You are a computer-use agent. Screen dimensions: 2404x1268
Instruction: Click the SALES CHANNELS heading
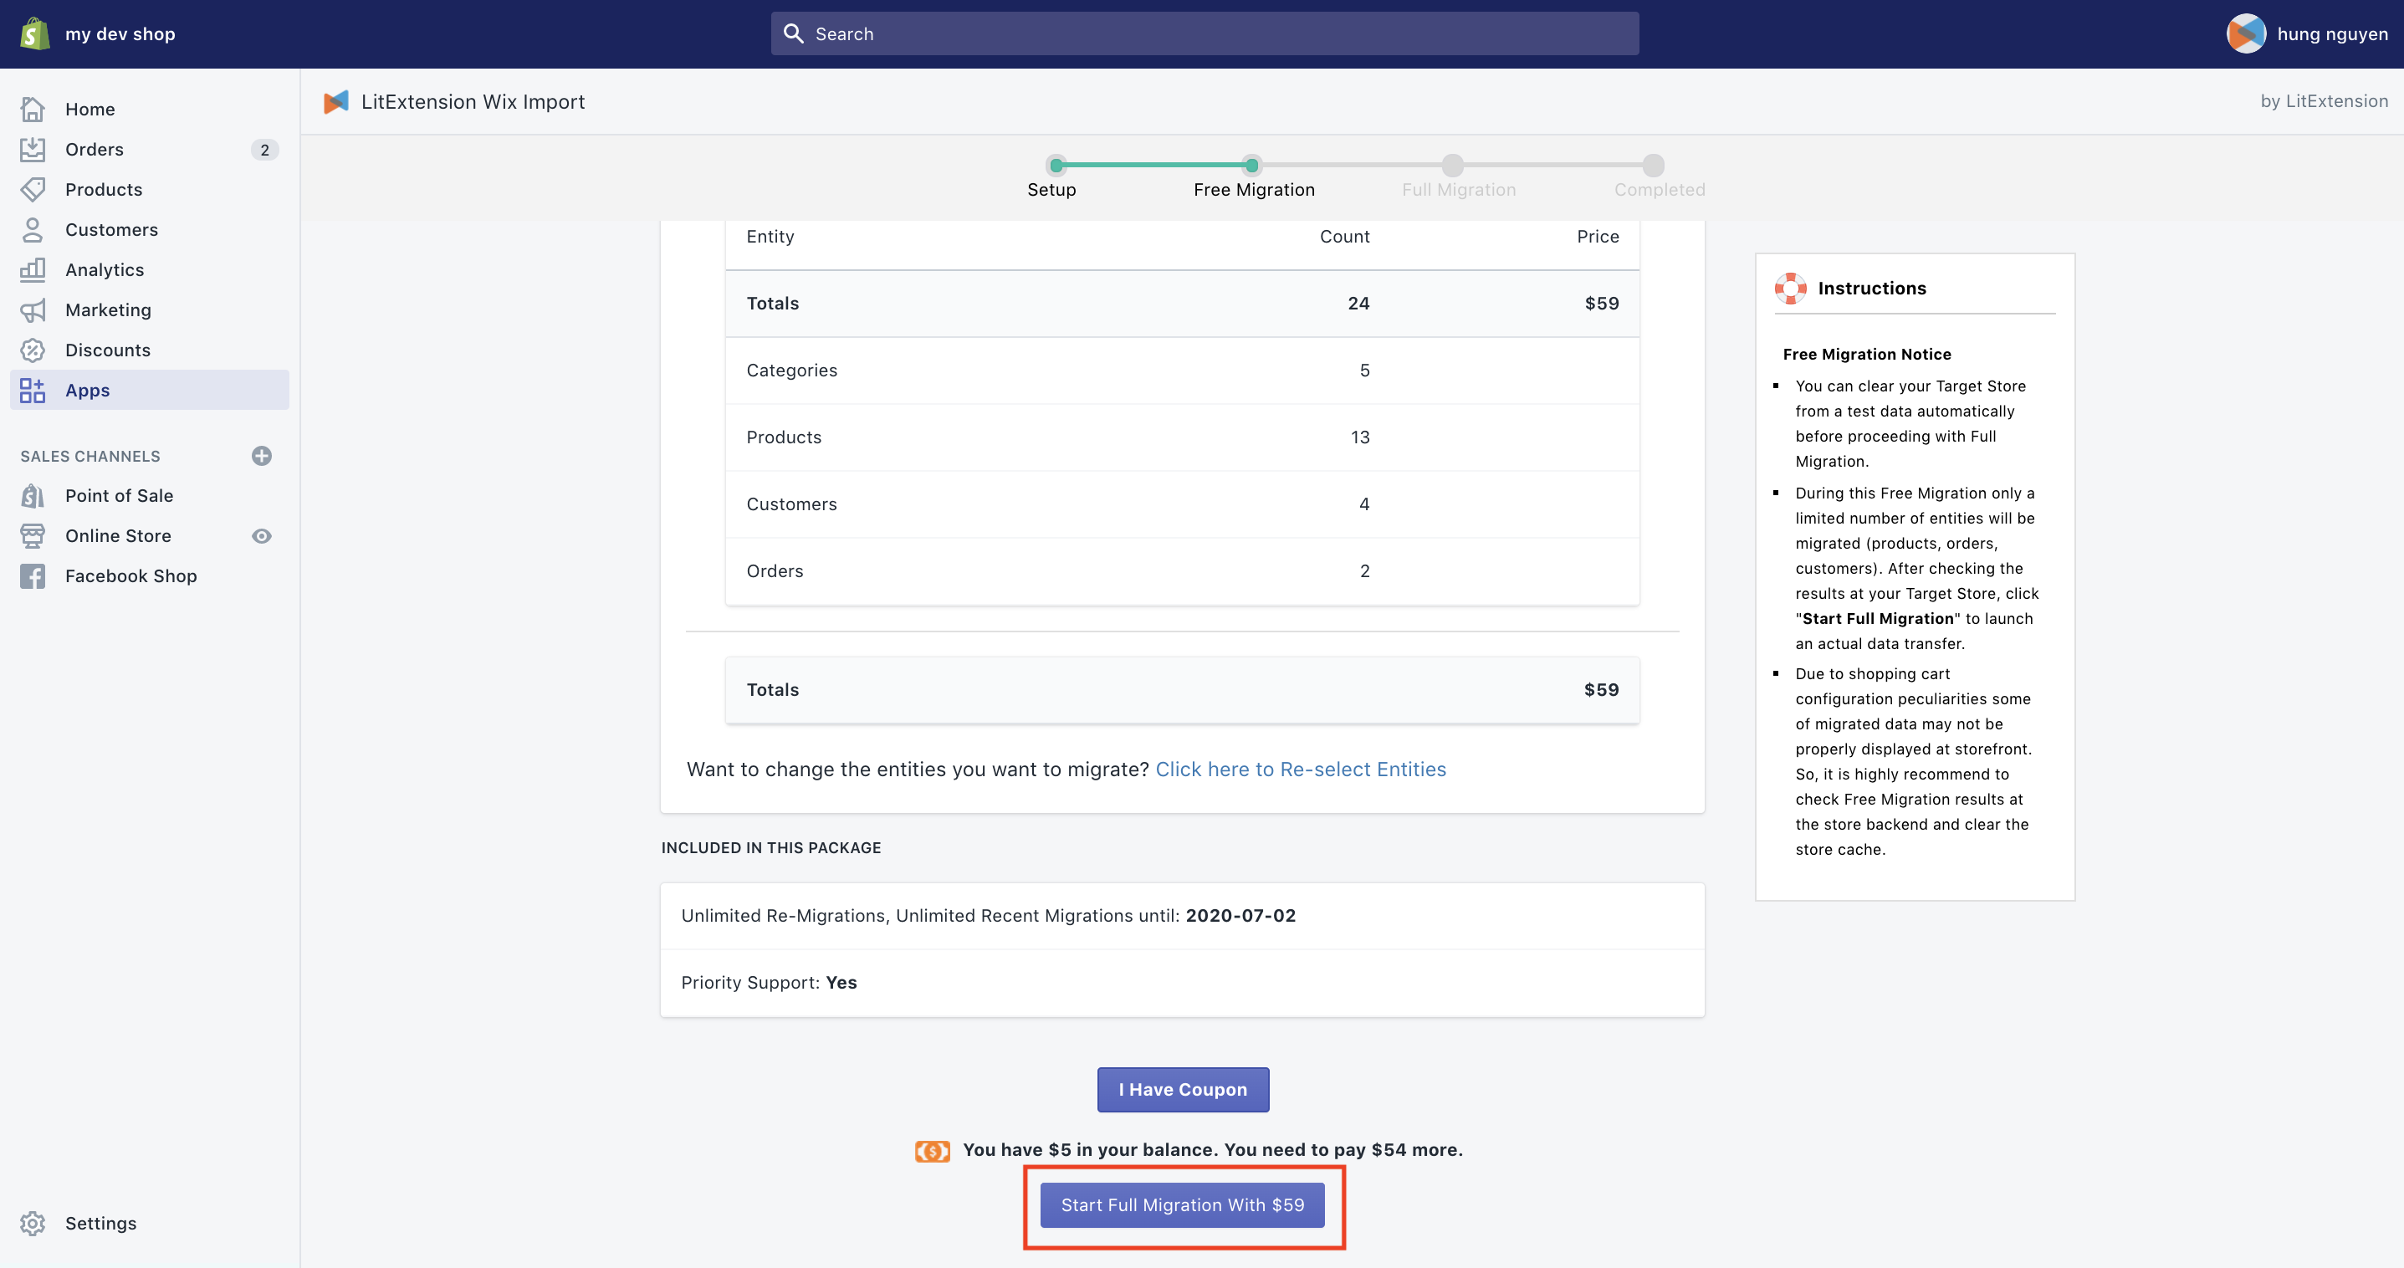(90, 456)
